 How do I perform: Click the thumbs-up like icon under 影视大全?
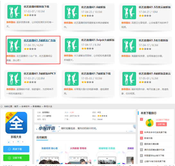coord(9,142)
